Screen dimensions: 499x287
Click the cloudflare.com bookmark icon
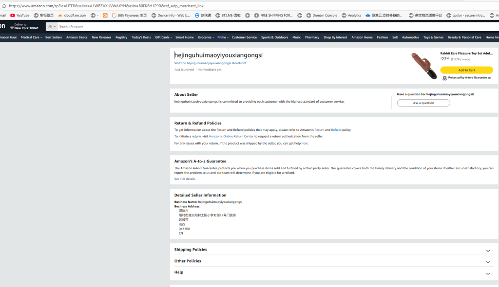click(x=60, y=16)
